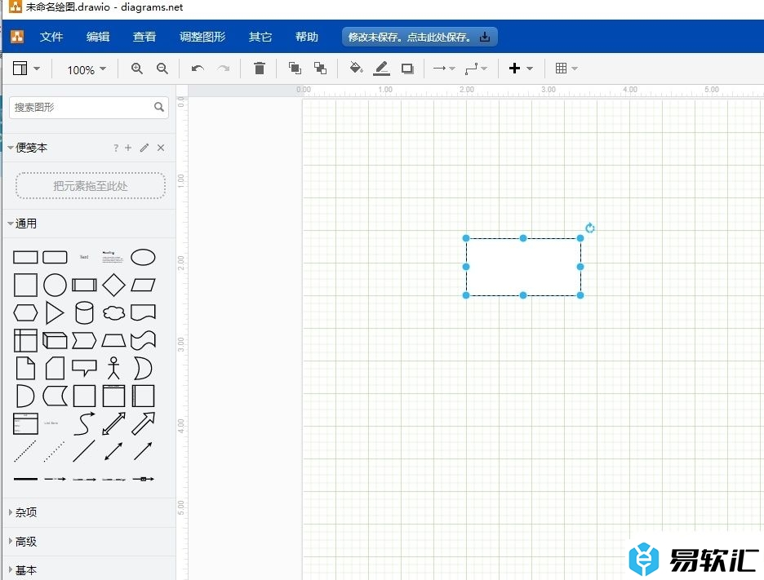Click the unsaved changes save button

[420, 37]
